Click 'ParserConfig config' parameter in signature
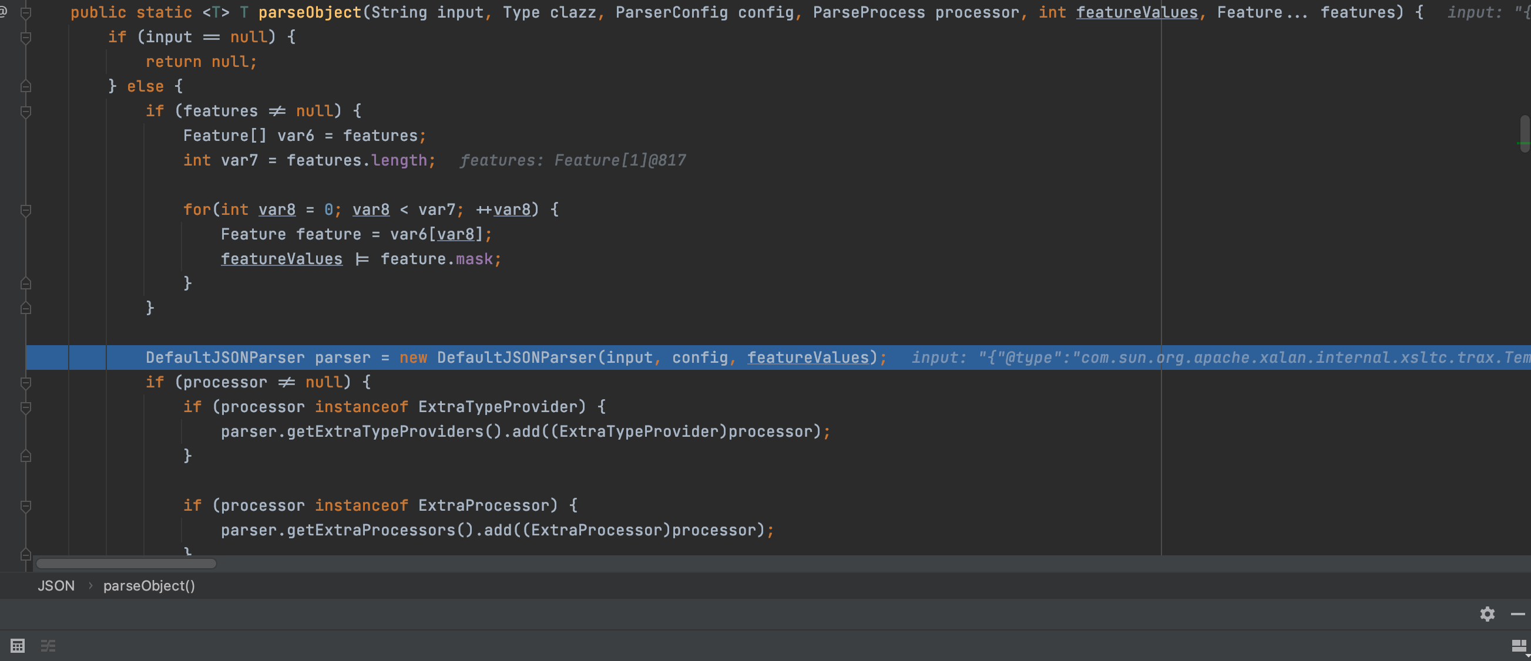Viewport: 1531px width, 661px height. coord(705,12)
